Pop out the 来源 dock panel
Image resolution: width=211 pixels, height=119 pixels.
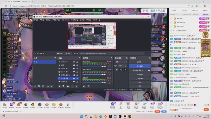tap(80, 58)
